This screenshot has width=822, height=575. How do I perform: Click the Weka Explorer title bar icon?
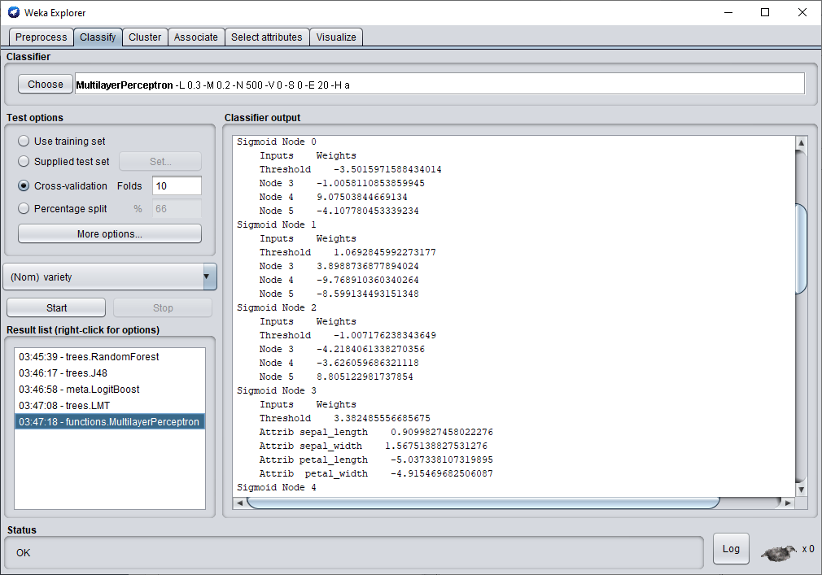14,12
